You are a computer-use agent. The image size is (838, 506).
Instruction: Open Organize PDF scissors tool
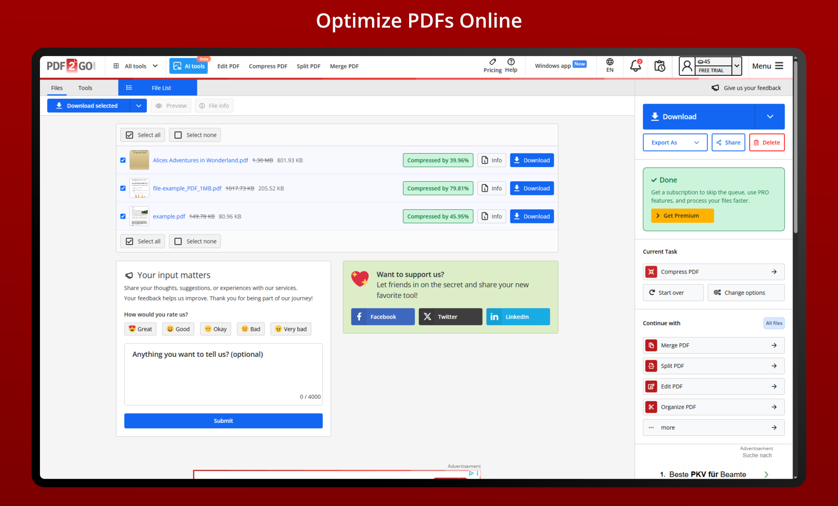click(713, 407)
